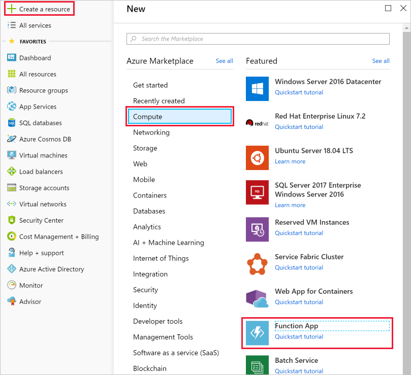Open Function App Quickstart tutorial link
This screenshot has height=375, width=411.
coord(299,337)
